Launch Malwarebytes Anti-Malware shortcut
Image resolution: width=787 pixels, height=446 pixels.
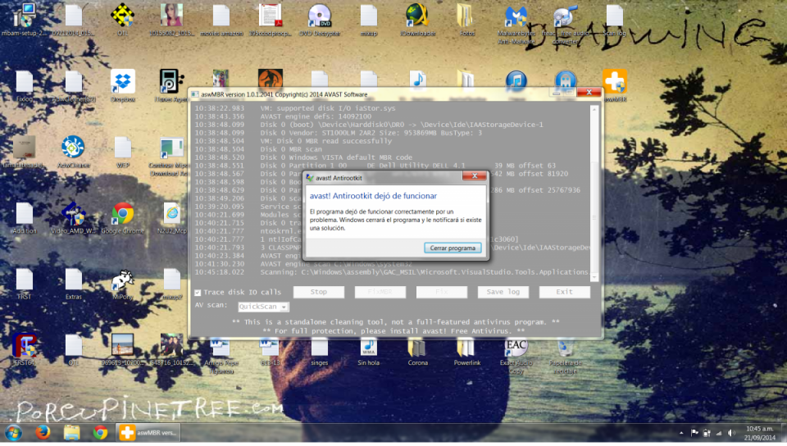[x=516, y=23]
